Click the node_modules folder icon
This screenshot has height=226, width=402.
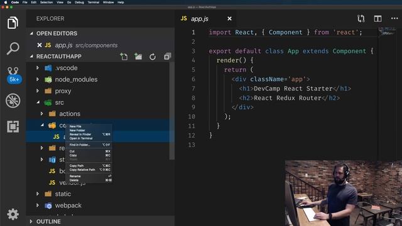(48, 80)
